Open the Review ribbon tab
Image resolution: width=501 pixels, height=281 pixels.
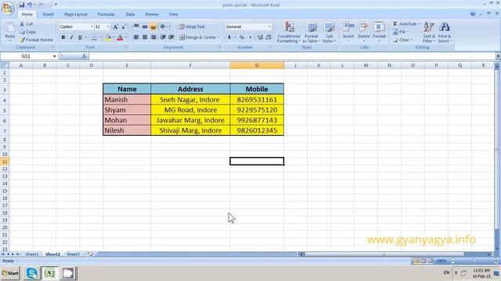click(152, 14)
